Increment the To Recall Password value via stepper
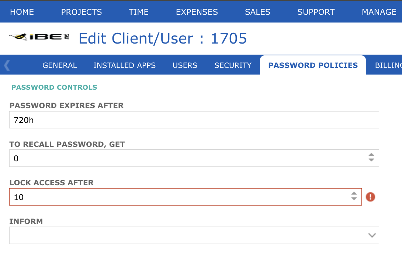The width and height of the screenshot is (402, 279). pyautogui.click(x=371, y=155)
